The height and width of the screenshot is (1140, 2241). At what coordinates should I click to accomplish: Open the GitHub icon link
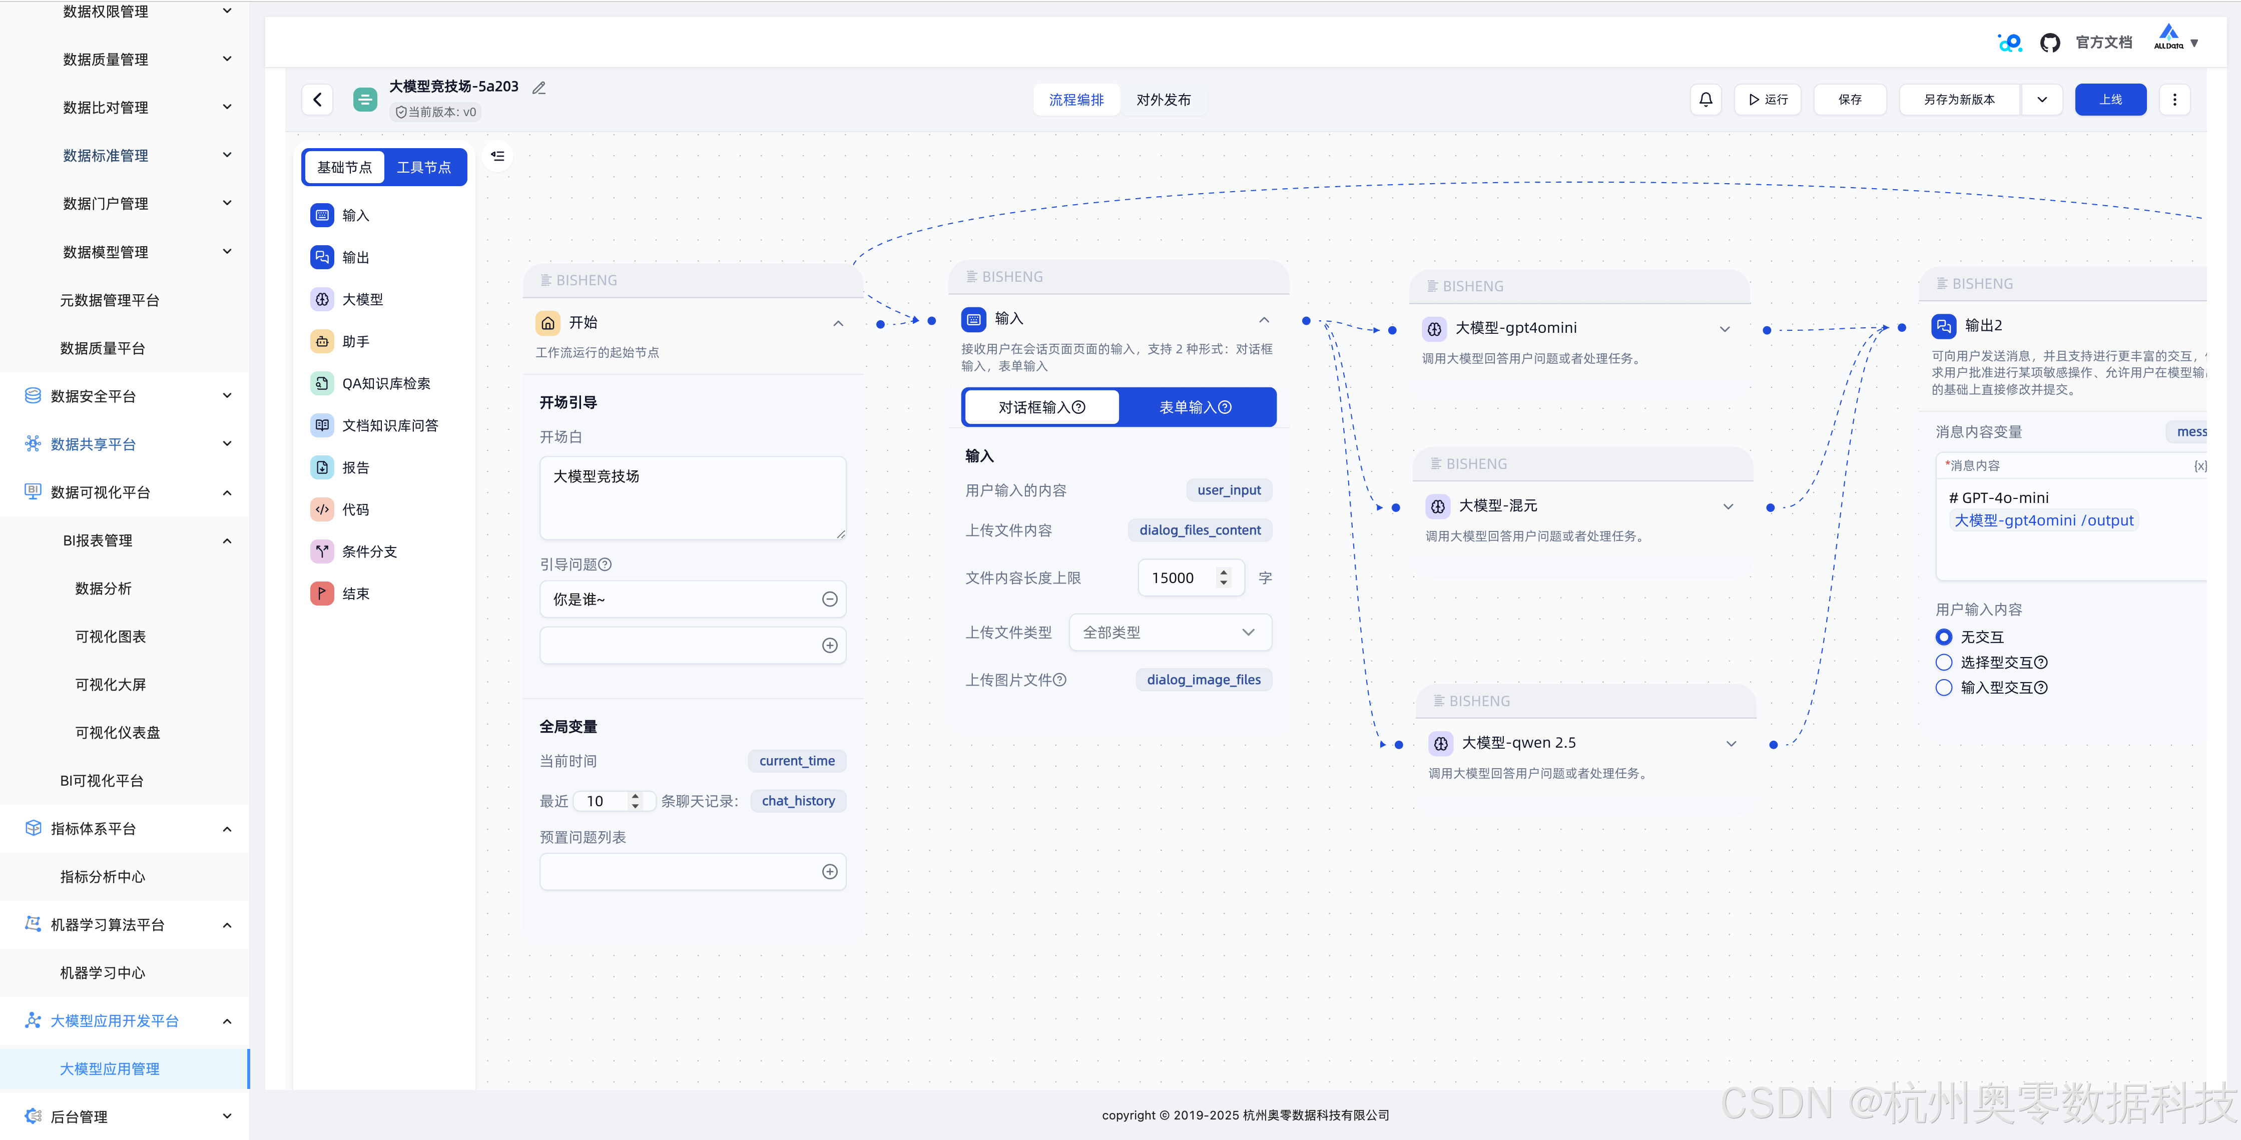pyautogui.click(x=2050, y=43)
